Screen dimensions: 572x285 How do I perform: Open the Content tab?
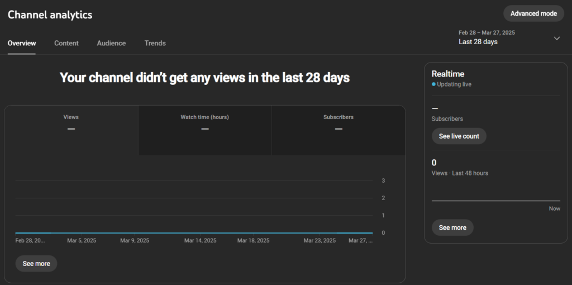tap(66, 43)
